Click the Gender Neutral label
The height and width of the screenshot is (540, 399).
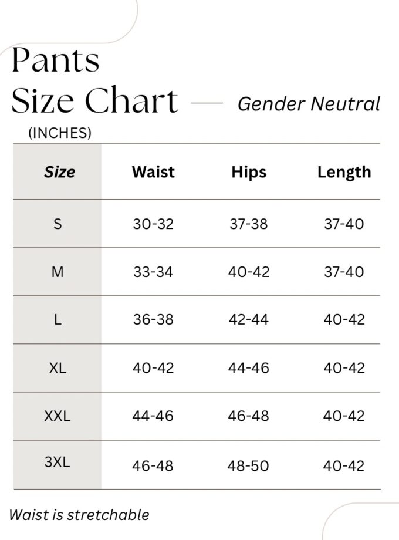309,104
